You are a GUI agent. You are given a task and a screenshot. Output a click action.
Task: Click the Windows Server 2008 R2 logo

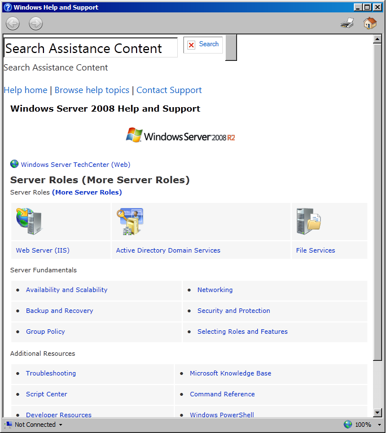click(180, 135)
